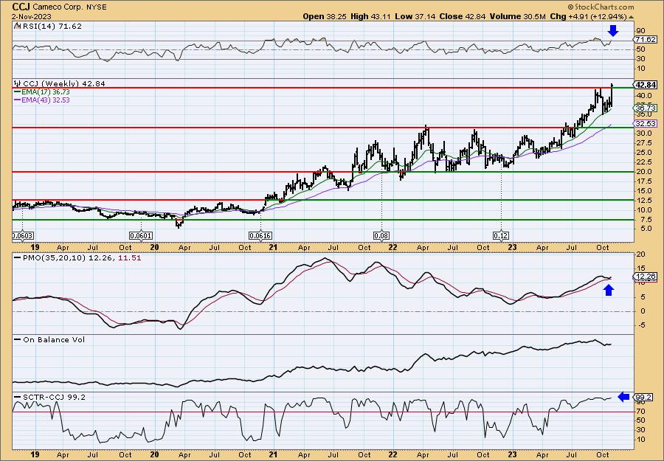The width and height of the screenshot is (664, 461).
Task: Click the Volume 30.5M value
Action: coord(517,16)
